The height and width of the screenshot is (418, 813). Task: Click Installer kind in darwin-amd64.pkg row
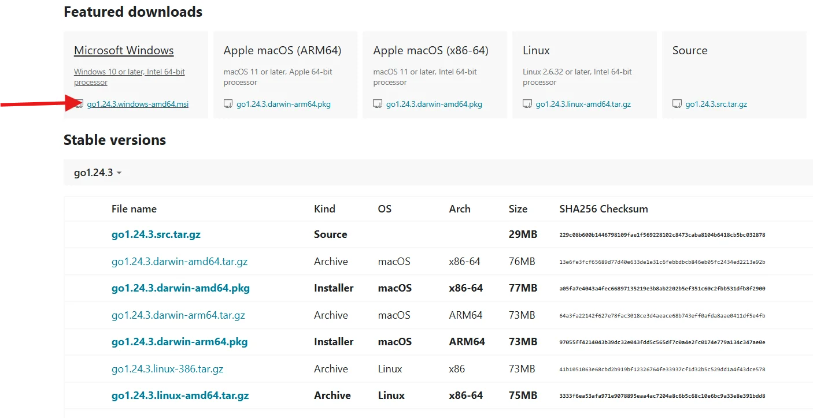tap(334, 288)
